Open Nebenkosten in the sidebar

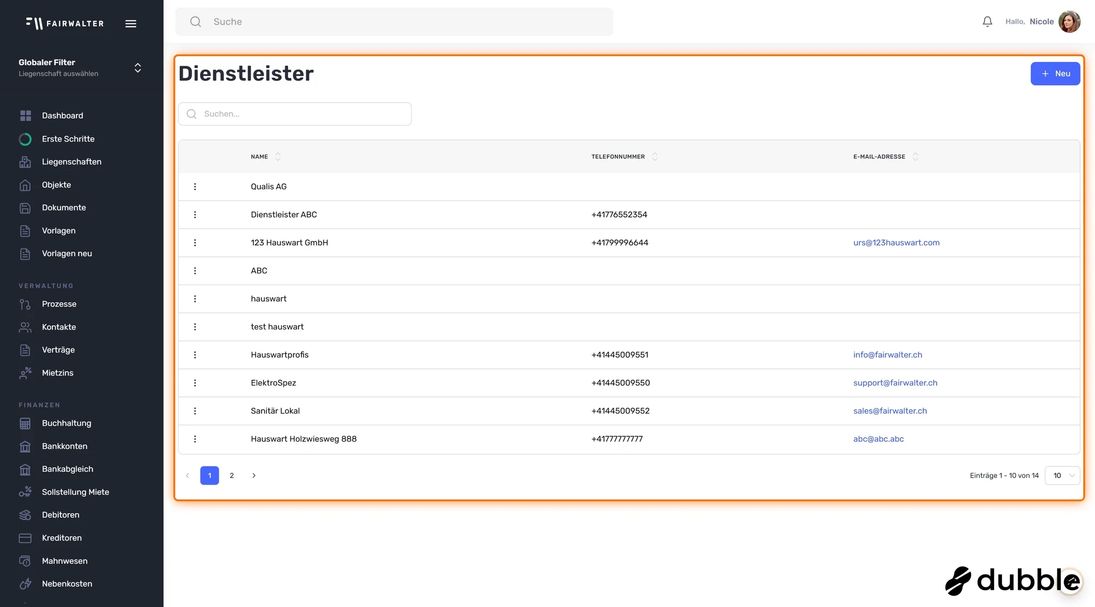tap(67, 584)
